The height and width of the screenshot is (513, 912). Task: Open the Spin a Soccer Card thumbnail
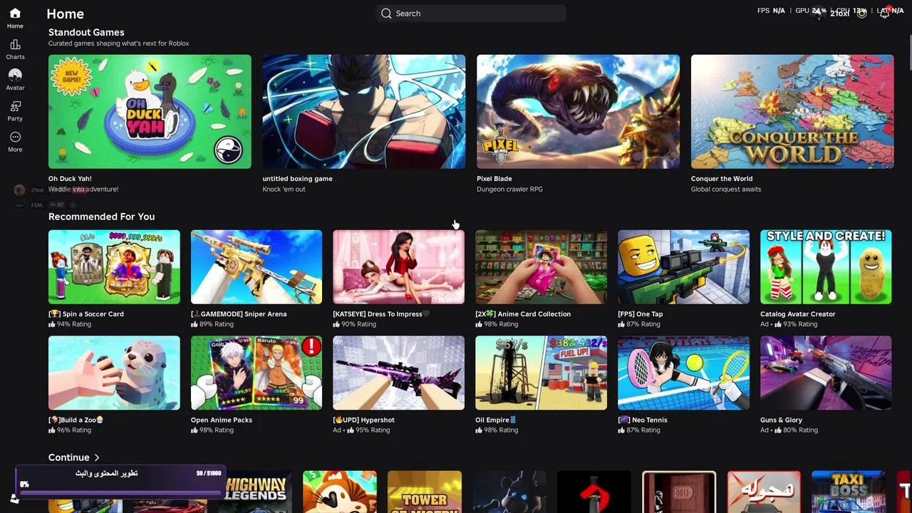pos(114,266)
